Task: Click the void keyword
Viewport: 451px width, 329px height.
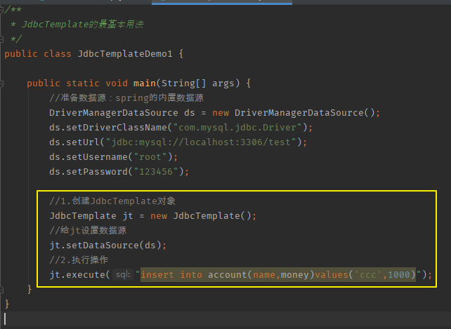Action: pyautogui.click(x=117, y=83)
